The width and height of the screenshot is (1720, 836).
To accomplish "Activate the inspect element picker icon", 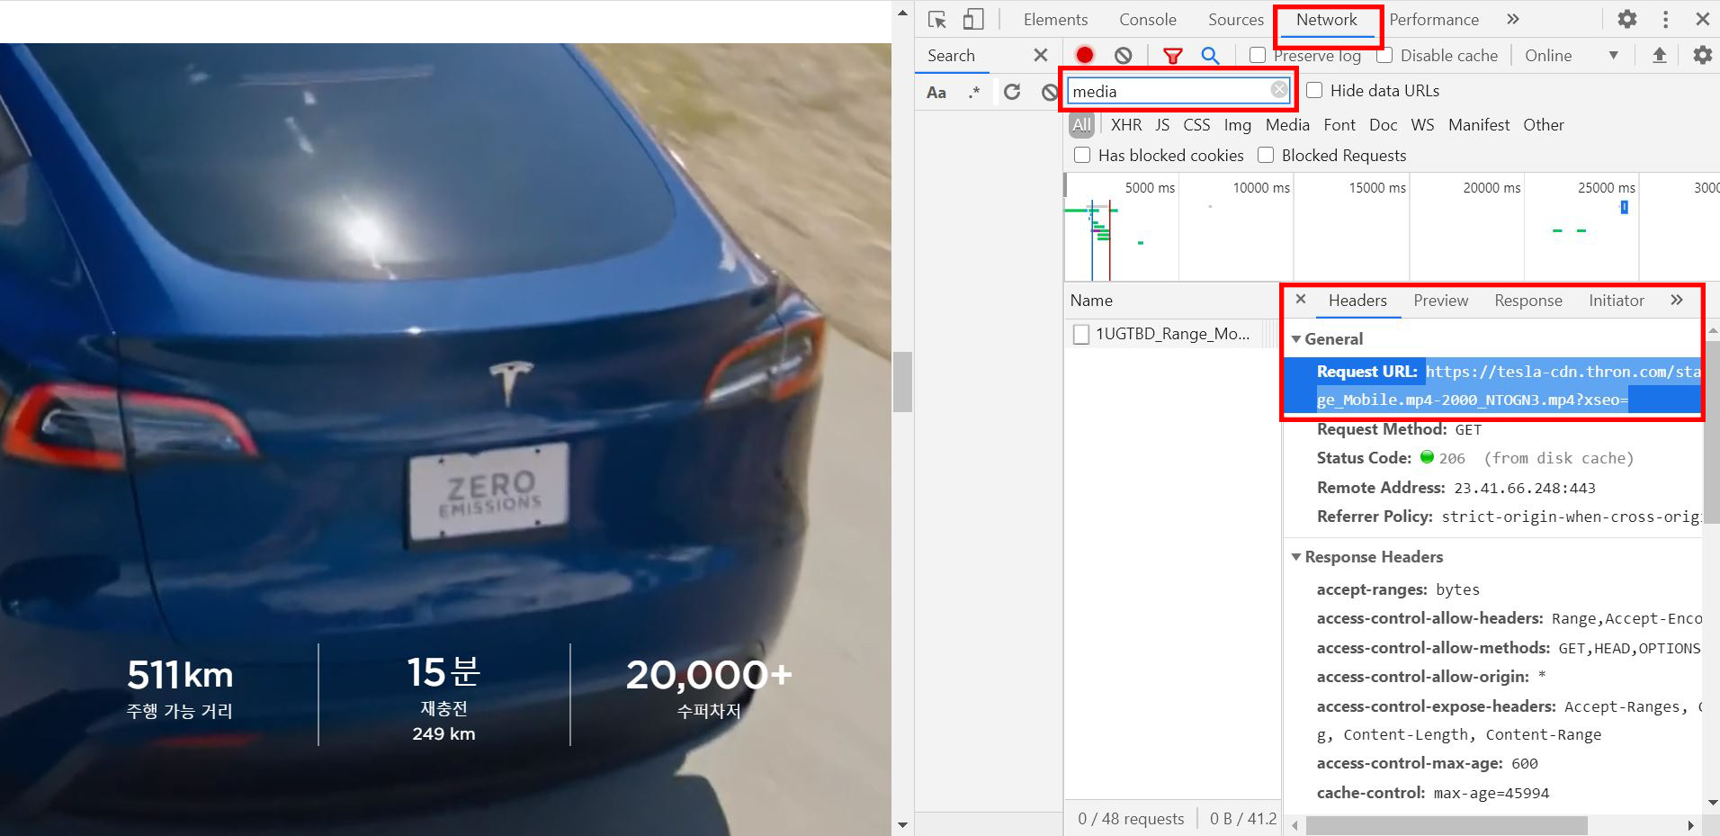I will (x=936, y=19).
